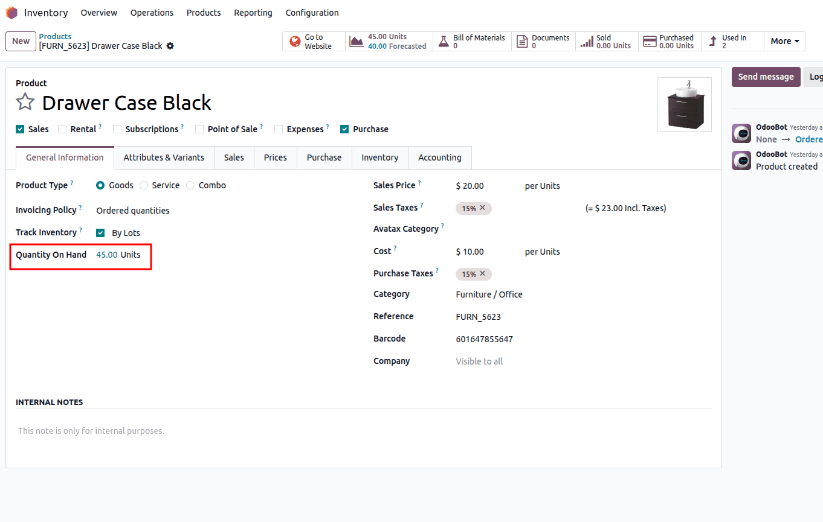This screenshot has width=823, height=522.
Task: Click the help mark beside Avatax Category
Action: click(442, 226)
